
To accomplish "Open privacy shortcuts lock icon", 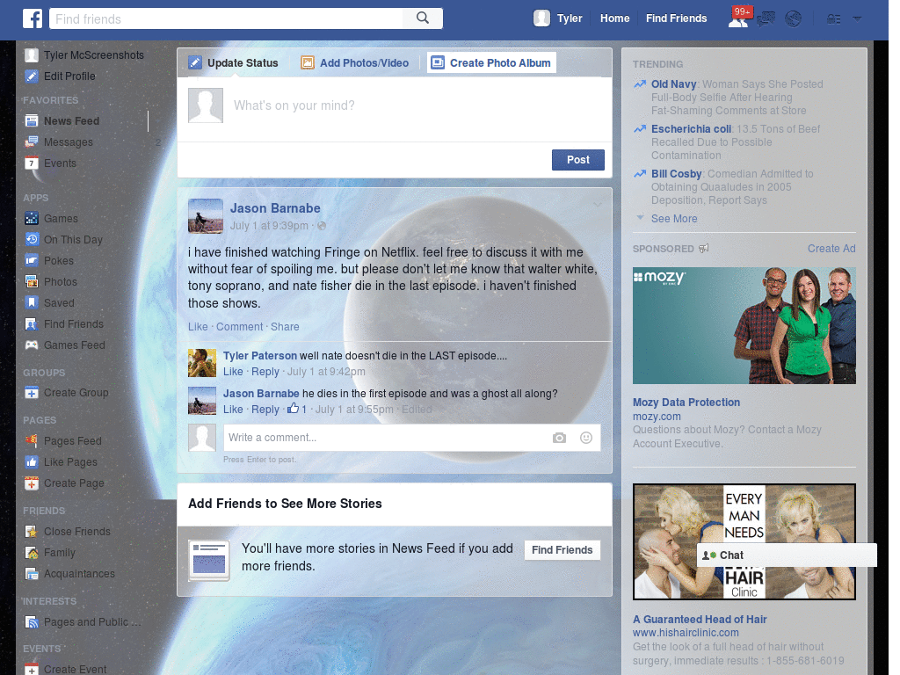I will coord(833,19).
